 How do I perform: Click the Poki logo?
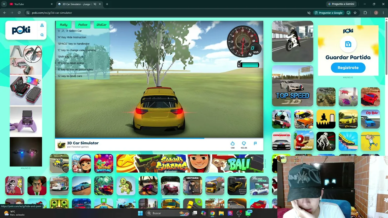click(x=21, y=30)
